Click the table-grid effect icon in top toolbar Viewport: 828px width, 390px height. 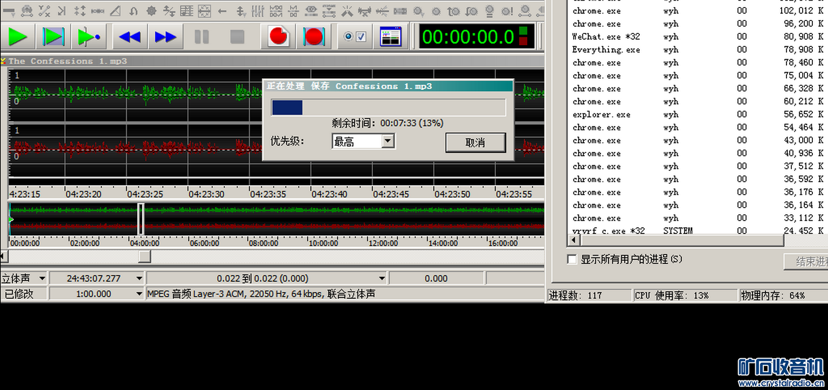[x=187, y=10]
